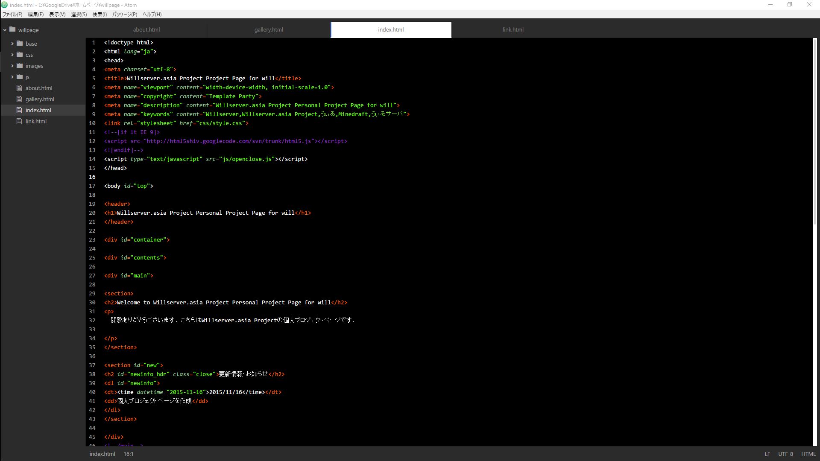Image resolution: width=820 pixels, height=461 pixels.
Task: Select the willpage root folder label
Action: pos(28,30)
